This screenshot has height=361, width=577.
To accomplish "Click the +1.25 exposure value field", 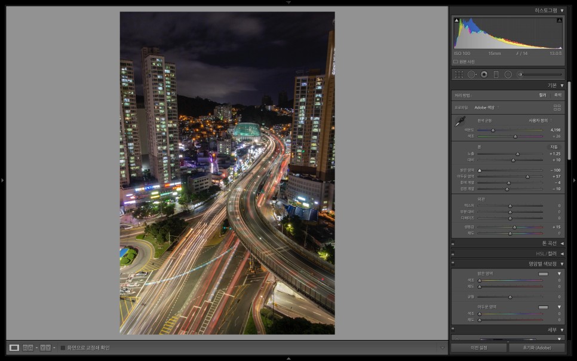I will click(555, 154).
